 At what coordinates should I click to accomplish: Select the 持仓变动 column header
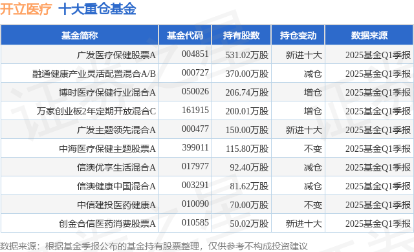pyautogui.click(x=298, y=35)
